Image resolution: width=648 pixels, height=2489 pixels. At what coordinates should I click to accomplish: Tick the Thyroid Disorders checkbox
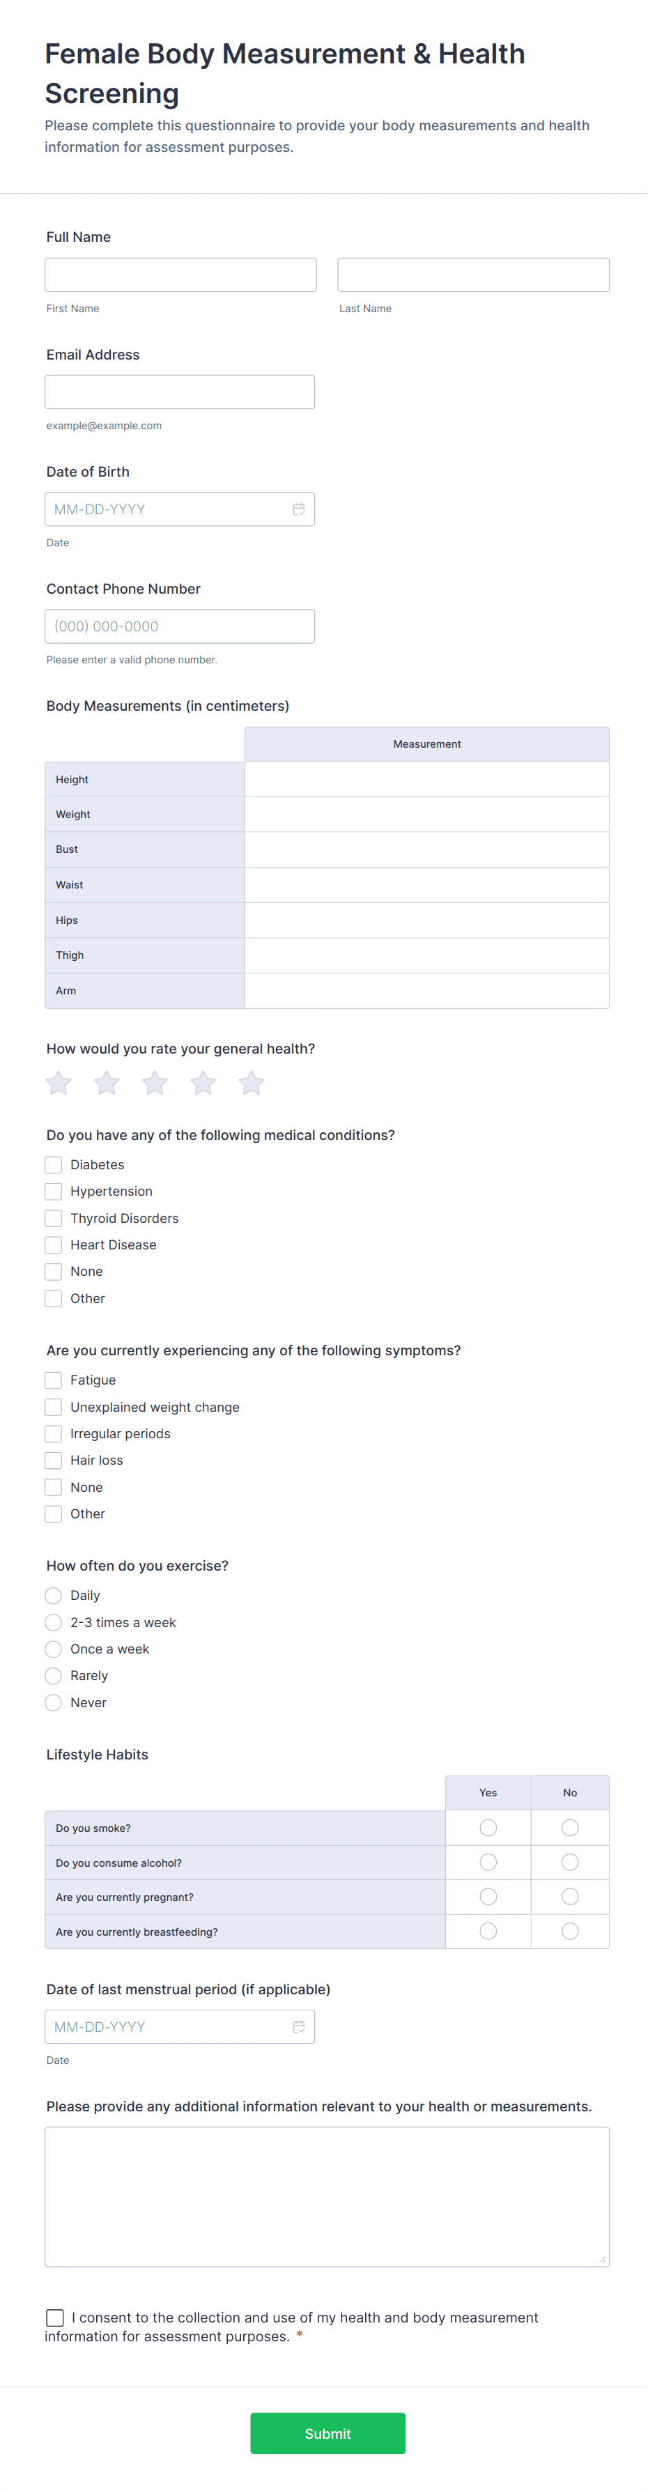[54, 1219]
